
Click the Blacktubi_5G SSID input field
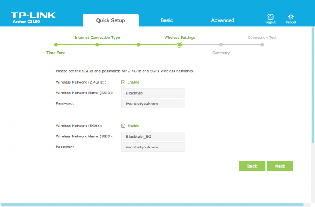153,136
